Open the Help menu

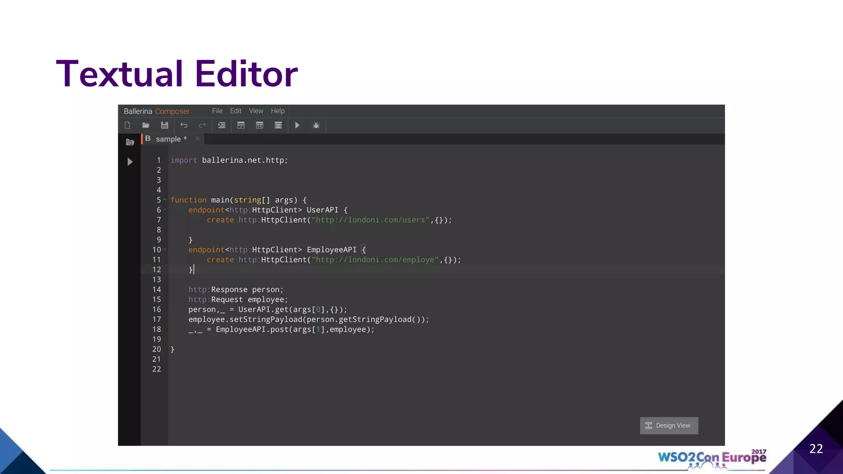278,111
